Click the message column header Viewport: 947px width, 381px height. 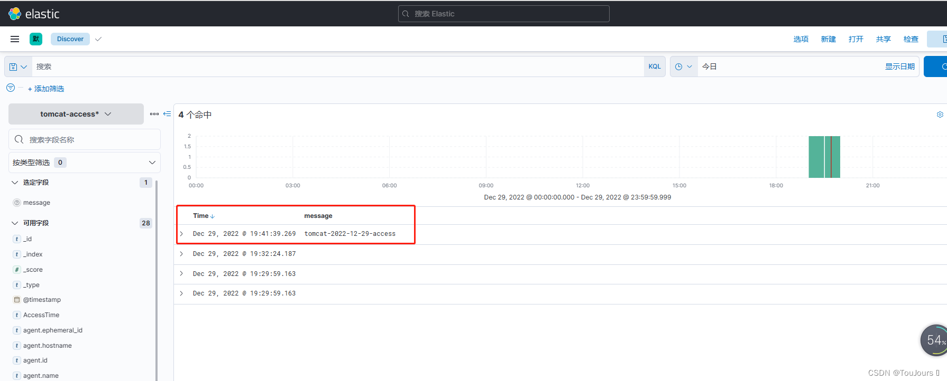coord(318,216)
